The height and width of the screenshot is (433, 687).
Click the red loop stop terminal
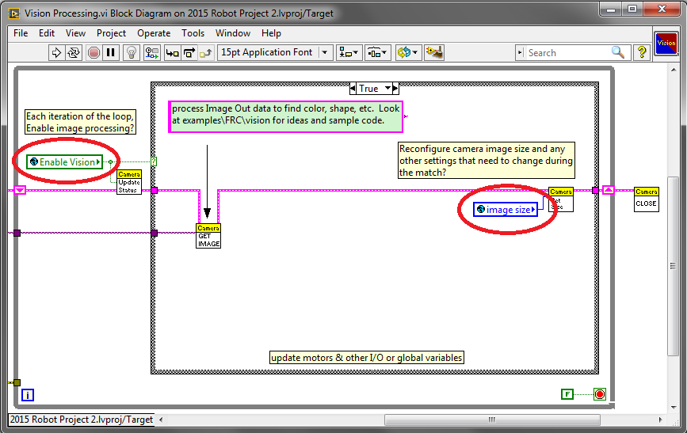tap(599, 394)
